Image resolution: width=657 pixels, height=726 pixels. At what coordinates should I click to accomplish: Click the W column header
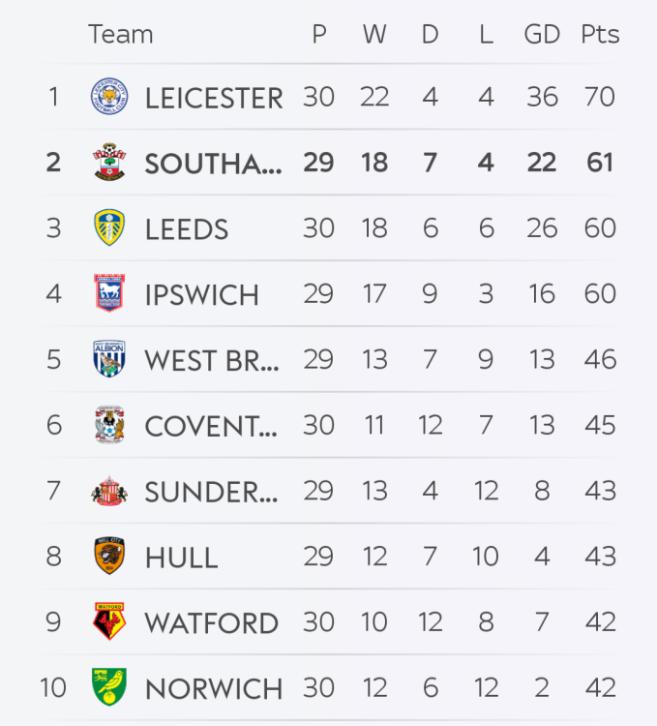(374, 35)
